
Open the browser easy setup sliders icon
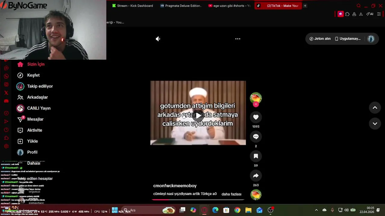pyautogui.click(x=379, y=14)
